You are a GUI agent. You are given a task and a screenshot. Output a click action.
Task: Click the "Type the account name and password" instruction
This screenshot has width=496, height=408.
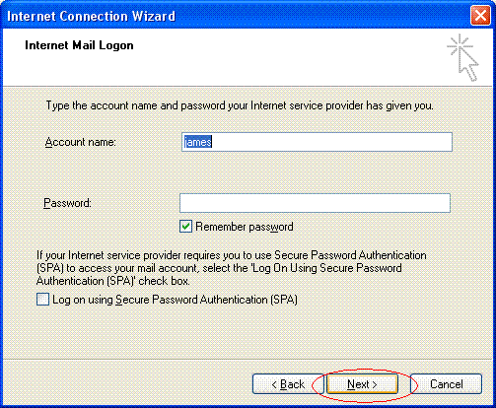[240, 105]
